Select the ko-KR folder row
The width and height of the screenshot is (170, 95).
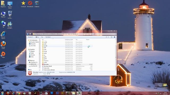point(67,51)
